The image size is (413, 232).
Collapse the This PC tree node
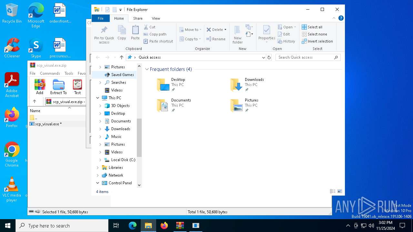point(97,98)
